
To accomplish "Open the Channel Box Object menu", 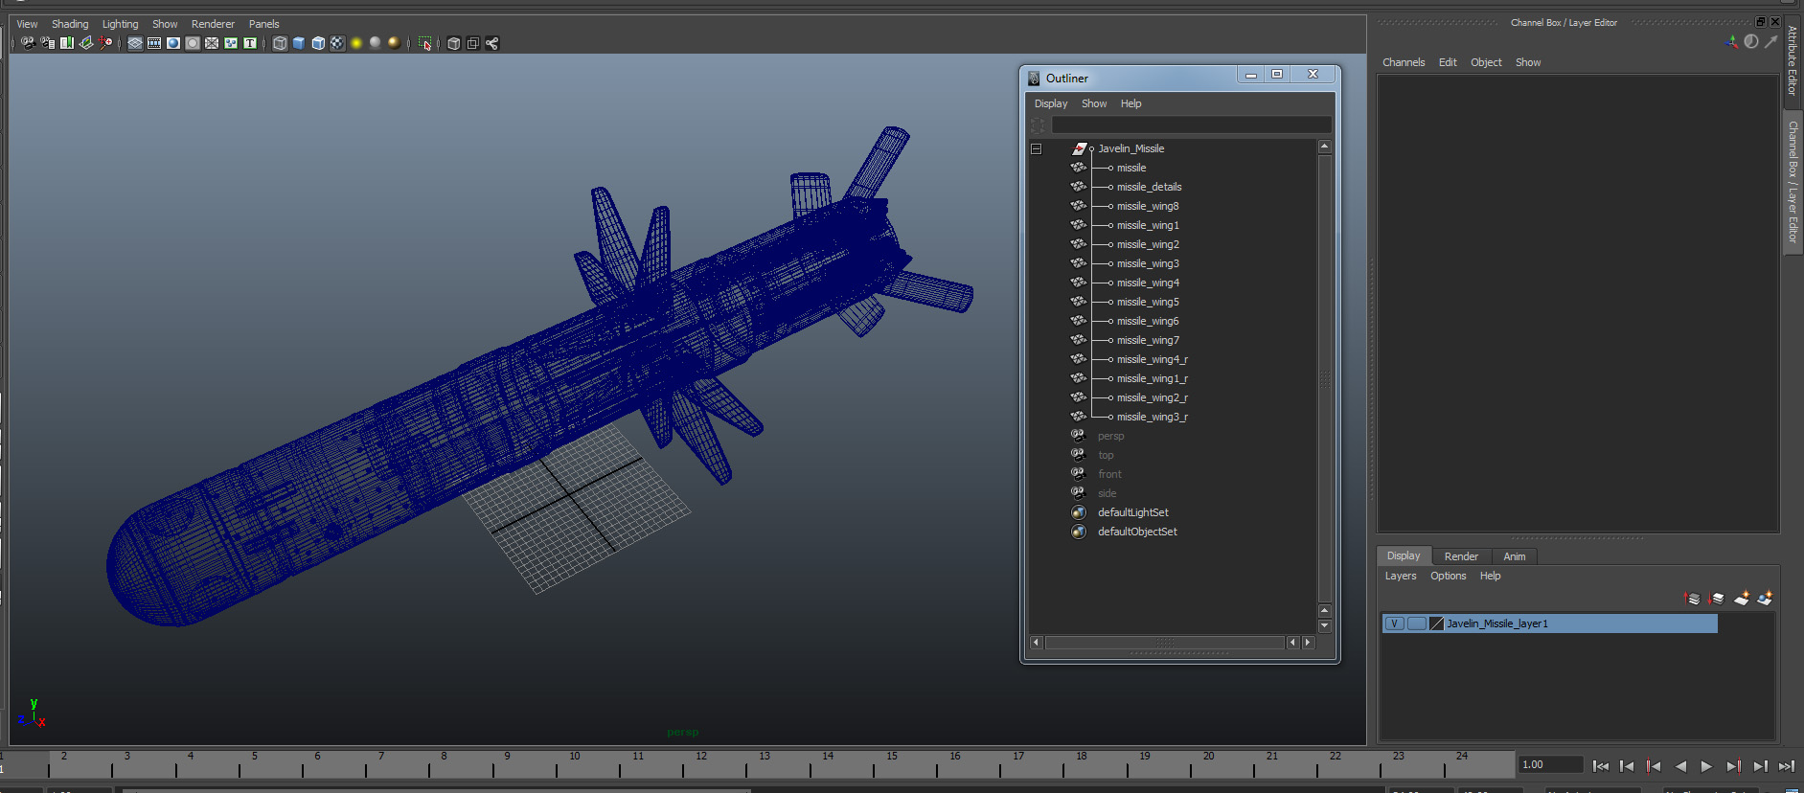I will tap(1486, 62).
